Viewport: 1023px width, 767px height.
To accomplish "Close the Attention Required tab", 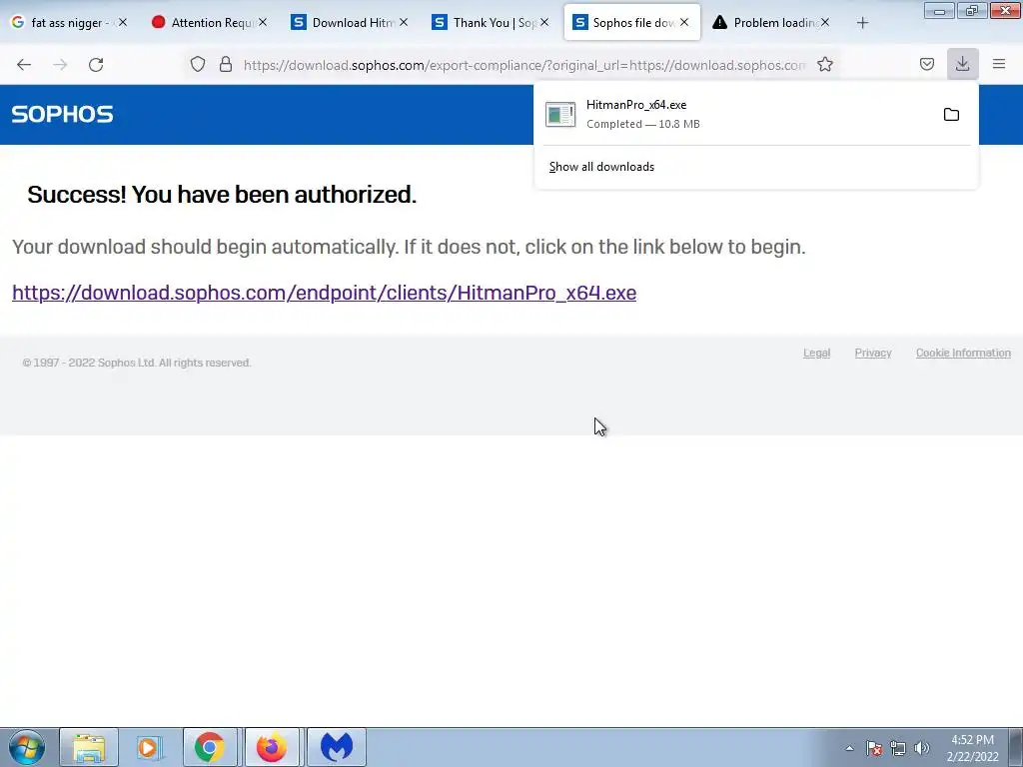I will [263, 22].
